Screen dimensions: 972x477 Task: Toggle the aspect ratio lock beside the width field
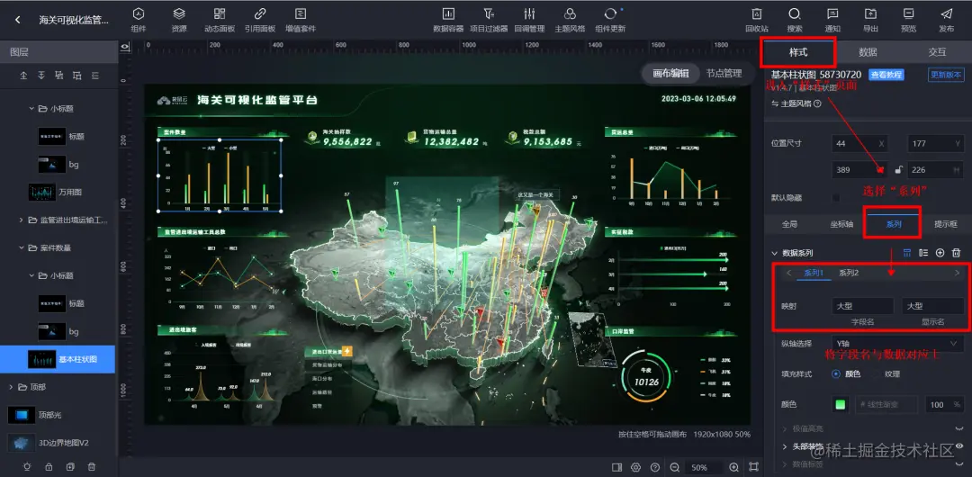point(898,169)
